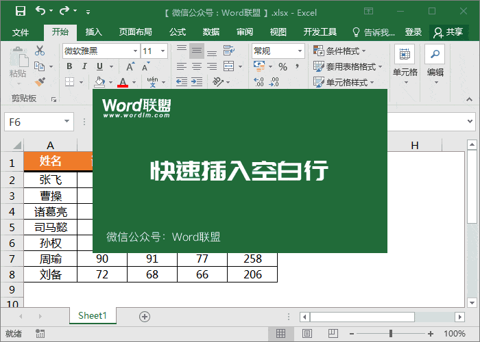Open the 文件 tab
The image size is (480, 342).
[x=21, y=32]
